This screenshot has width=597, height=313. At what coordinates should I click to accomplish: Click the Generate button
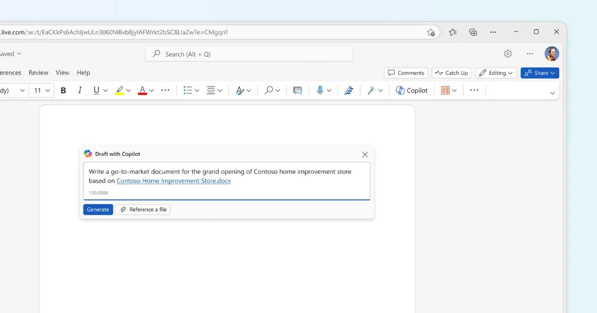(98, 210)
